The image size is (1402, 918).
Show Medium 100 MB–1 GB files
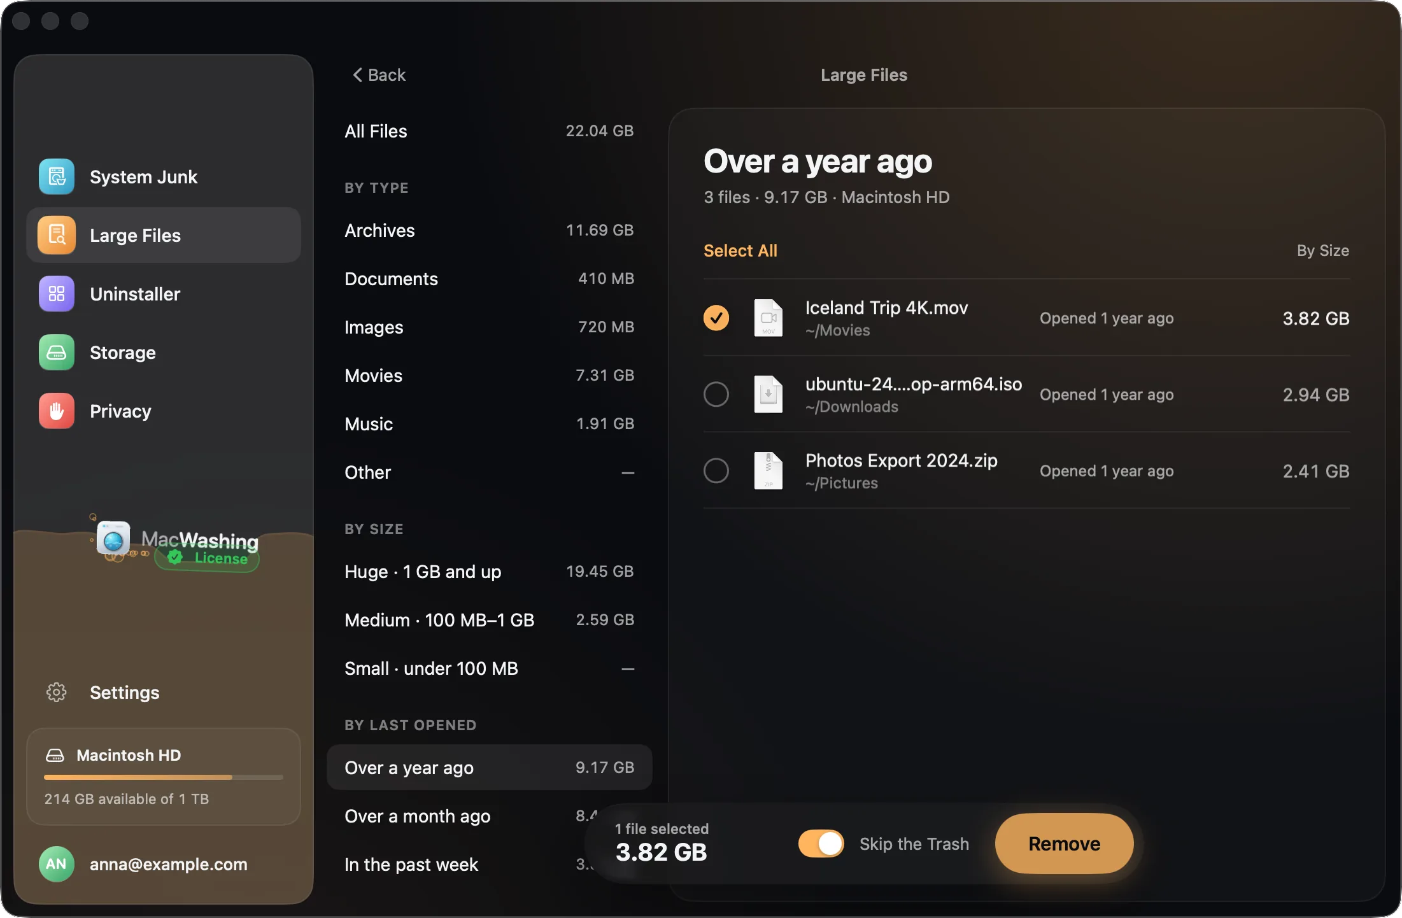(489, 620)
